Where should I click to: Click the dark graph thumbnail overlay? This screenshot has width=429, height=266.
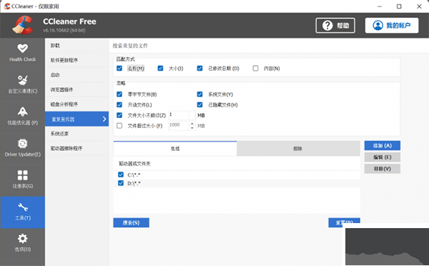click(386, 246)
